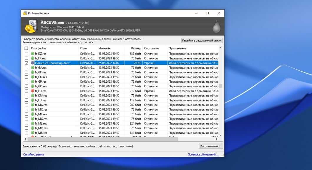Tick the fr_LU.res file checkbox
This screenshot has width=312, height=170.
[x=26, y=100]
